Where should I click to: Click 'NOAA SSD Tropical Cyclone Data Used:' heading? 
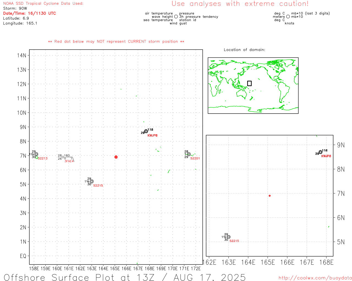click(43, 4)
